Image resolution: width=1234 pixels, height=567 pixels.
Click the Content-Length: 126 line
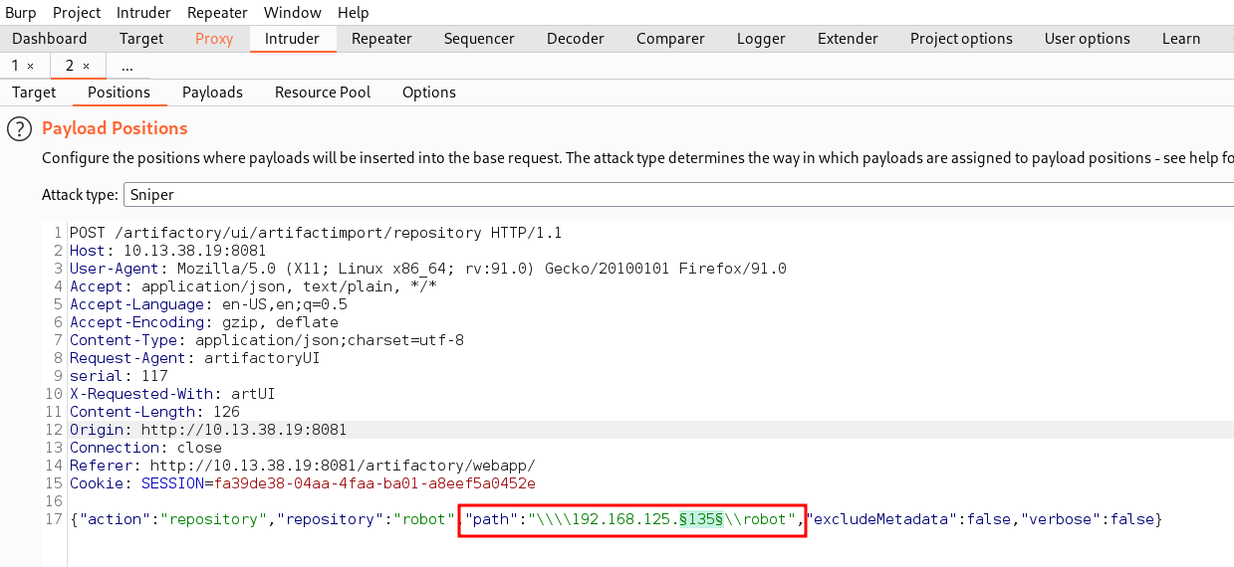tap(154, 412)
